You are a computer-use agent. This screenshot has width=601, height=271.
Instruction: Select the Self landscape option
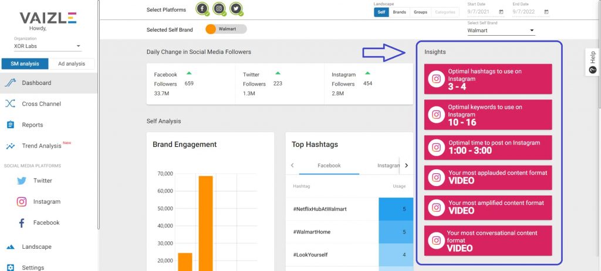click(x=381, y=12)
